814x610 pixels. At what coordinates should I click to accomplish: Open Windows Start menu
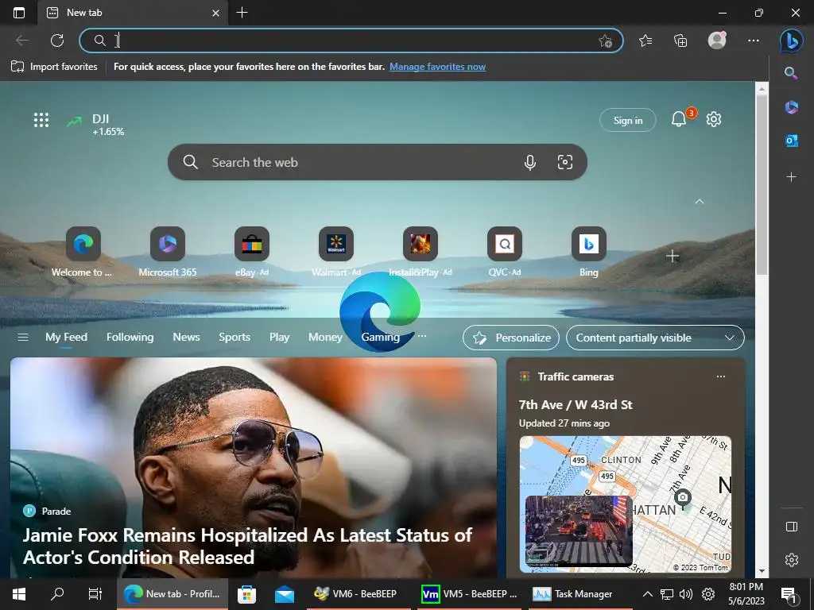tap(19, 594)
